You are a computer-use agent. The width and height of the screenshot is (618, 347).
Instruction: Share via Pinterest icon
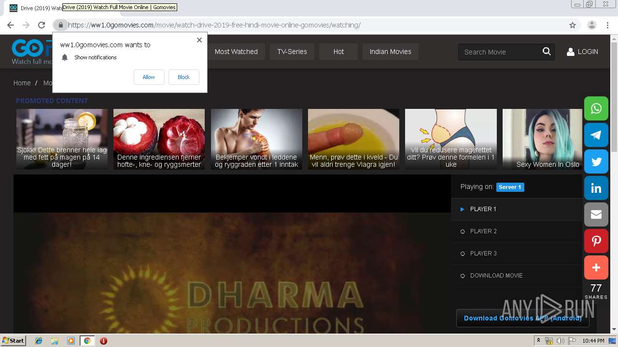[596, 241]
